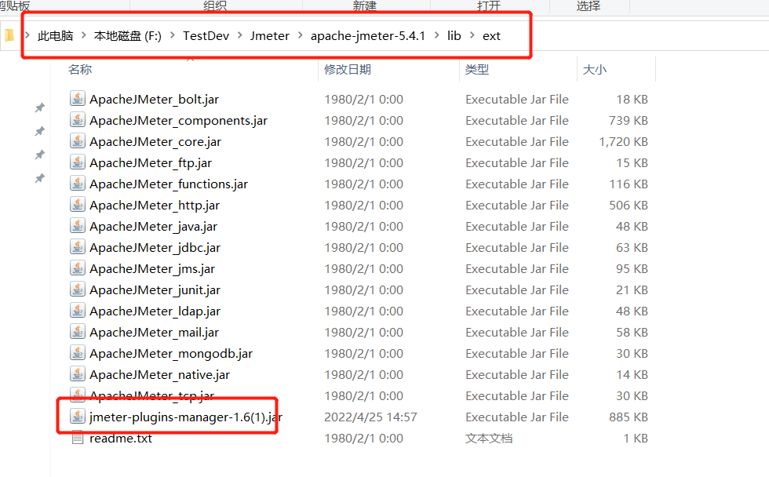
Task: Click the ApacheJMeter_jdbc.jar file icon
Action: (77, 246)
